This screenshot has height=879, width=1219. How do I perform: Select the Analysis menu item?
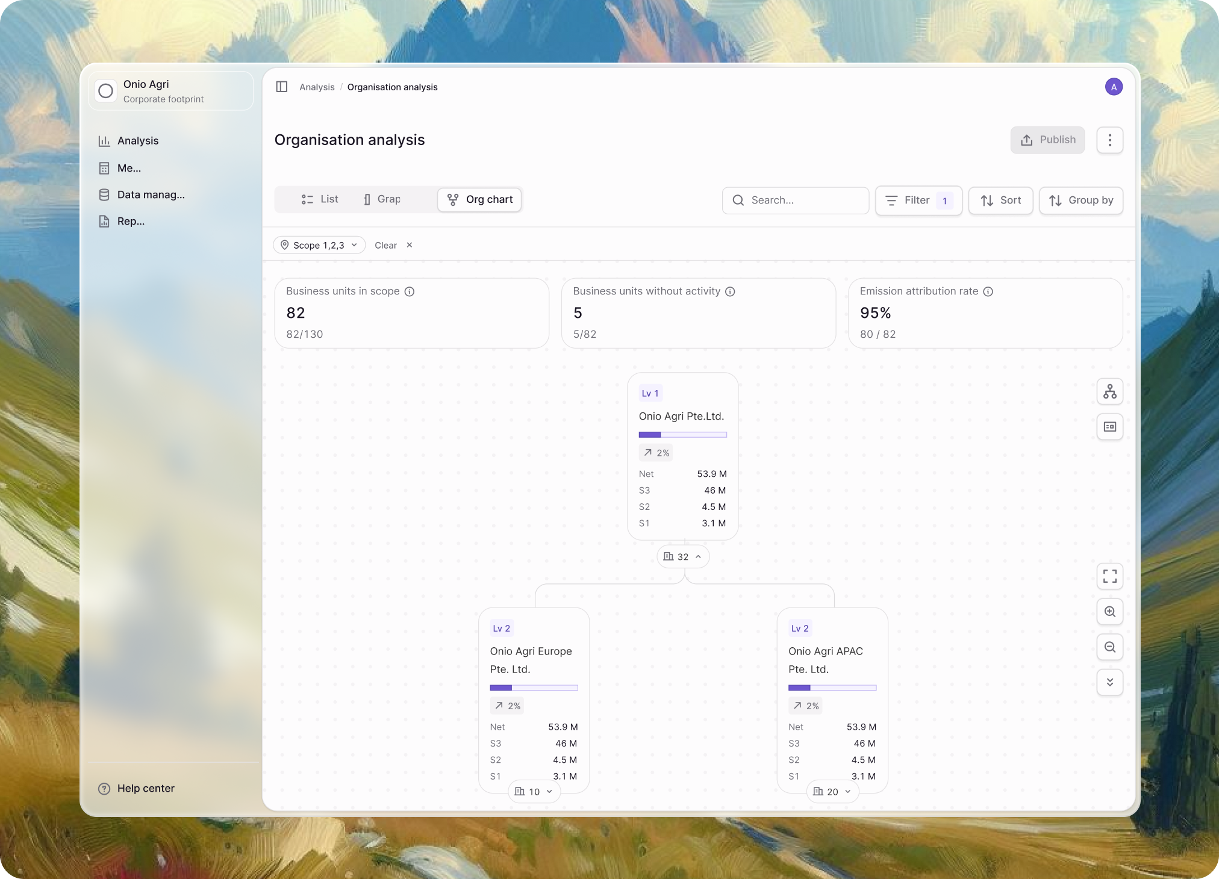pyautogui.click(x=137, y=140)
